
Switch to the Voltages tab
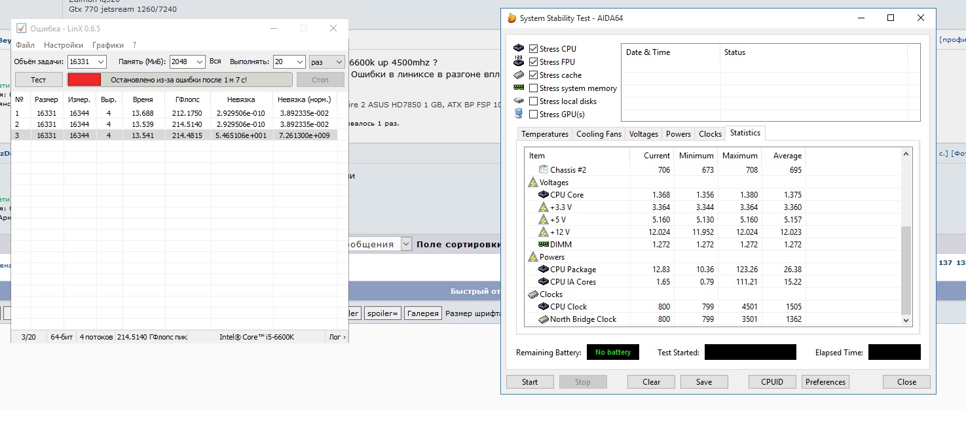tap(643, 134)
